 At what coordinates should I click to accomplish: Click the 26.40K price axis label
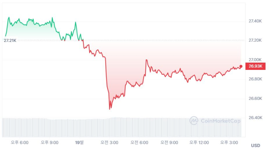255,118
